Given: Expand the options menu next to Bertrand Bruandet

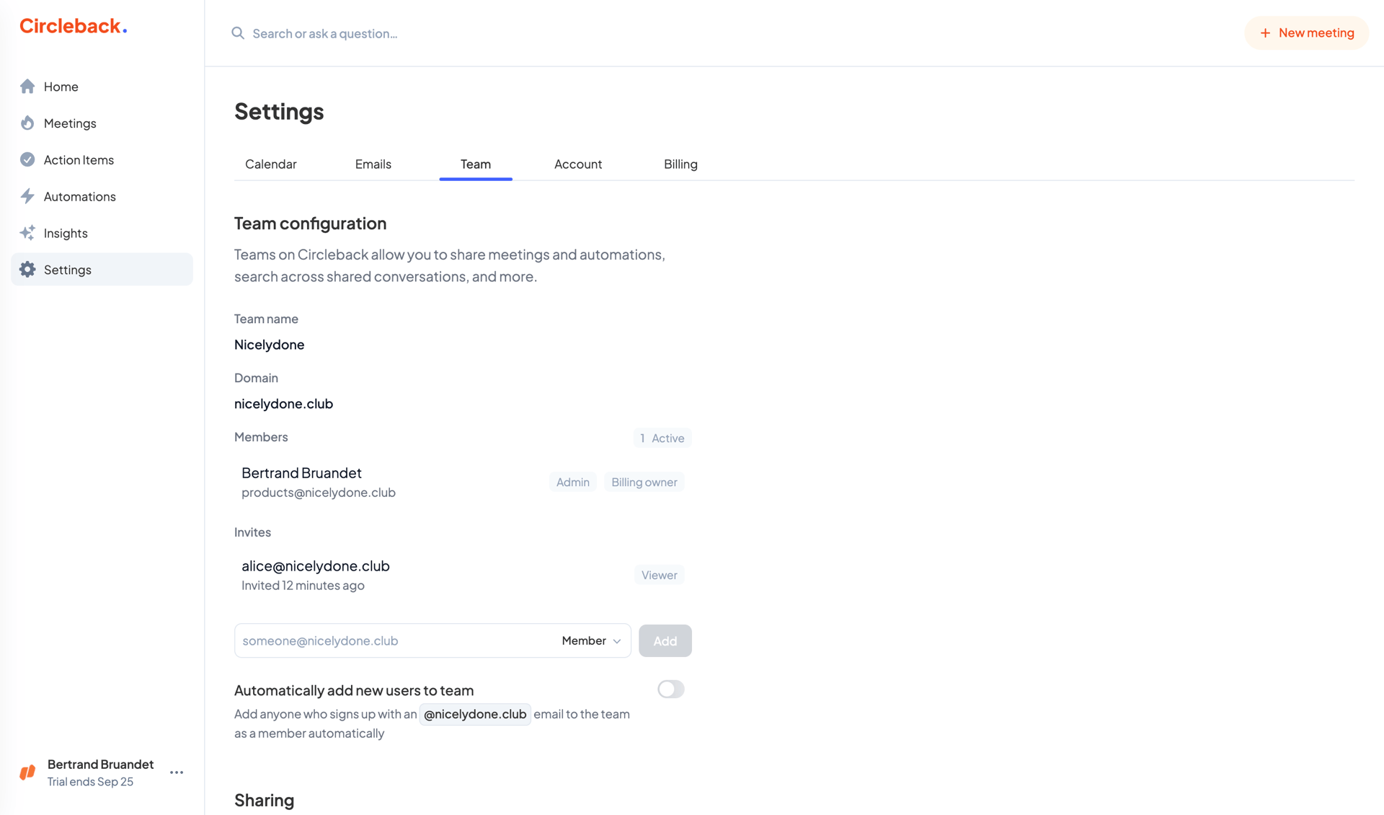Looking at the screenshot, I should pos(177,772).
